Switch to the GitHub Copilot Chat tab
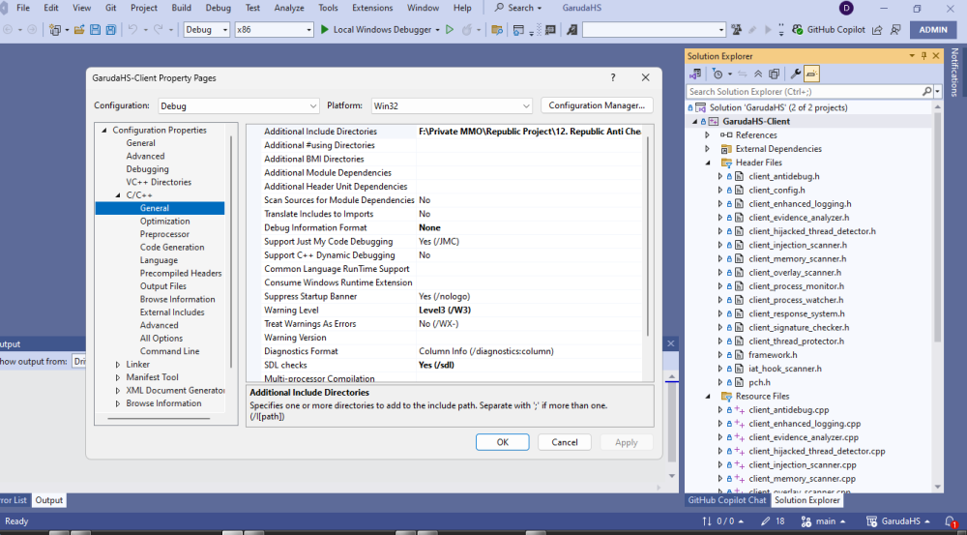 pyautogui.click(x=726, y=500)
